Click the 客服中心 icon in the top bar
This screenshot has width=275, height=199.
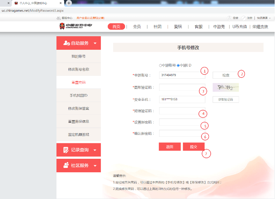[58, 18]
